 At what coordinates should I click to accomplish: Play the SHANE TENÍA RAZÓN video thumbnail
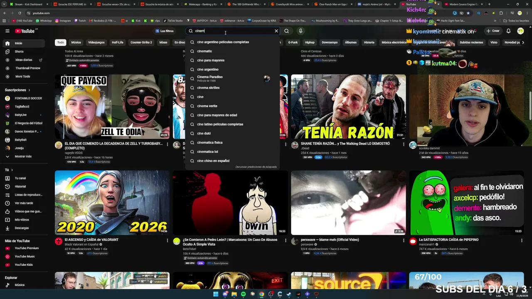pos(348,107)
